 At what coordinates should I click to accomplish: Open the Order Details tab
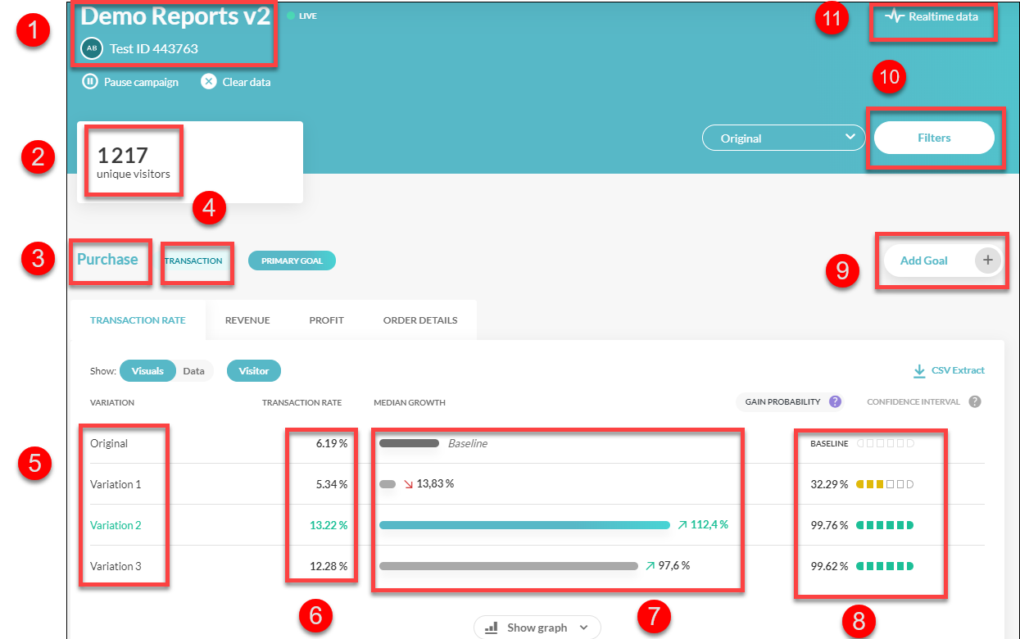(x=419, y=320)
